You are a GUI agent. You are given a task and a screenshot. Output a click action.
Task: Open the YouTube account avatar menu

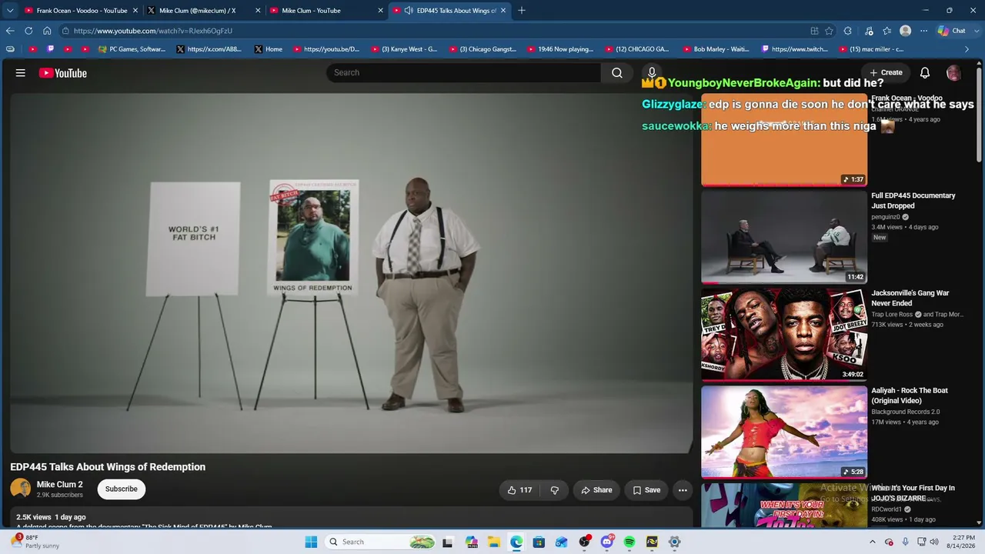coord(953,72)
